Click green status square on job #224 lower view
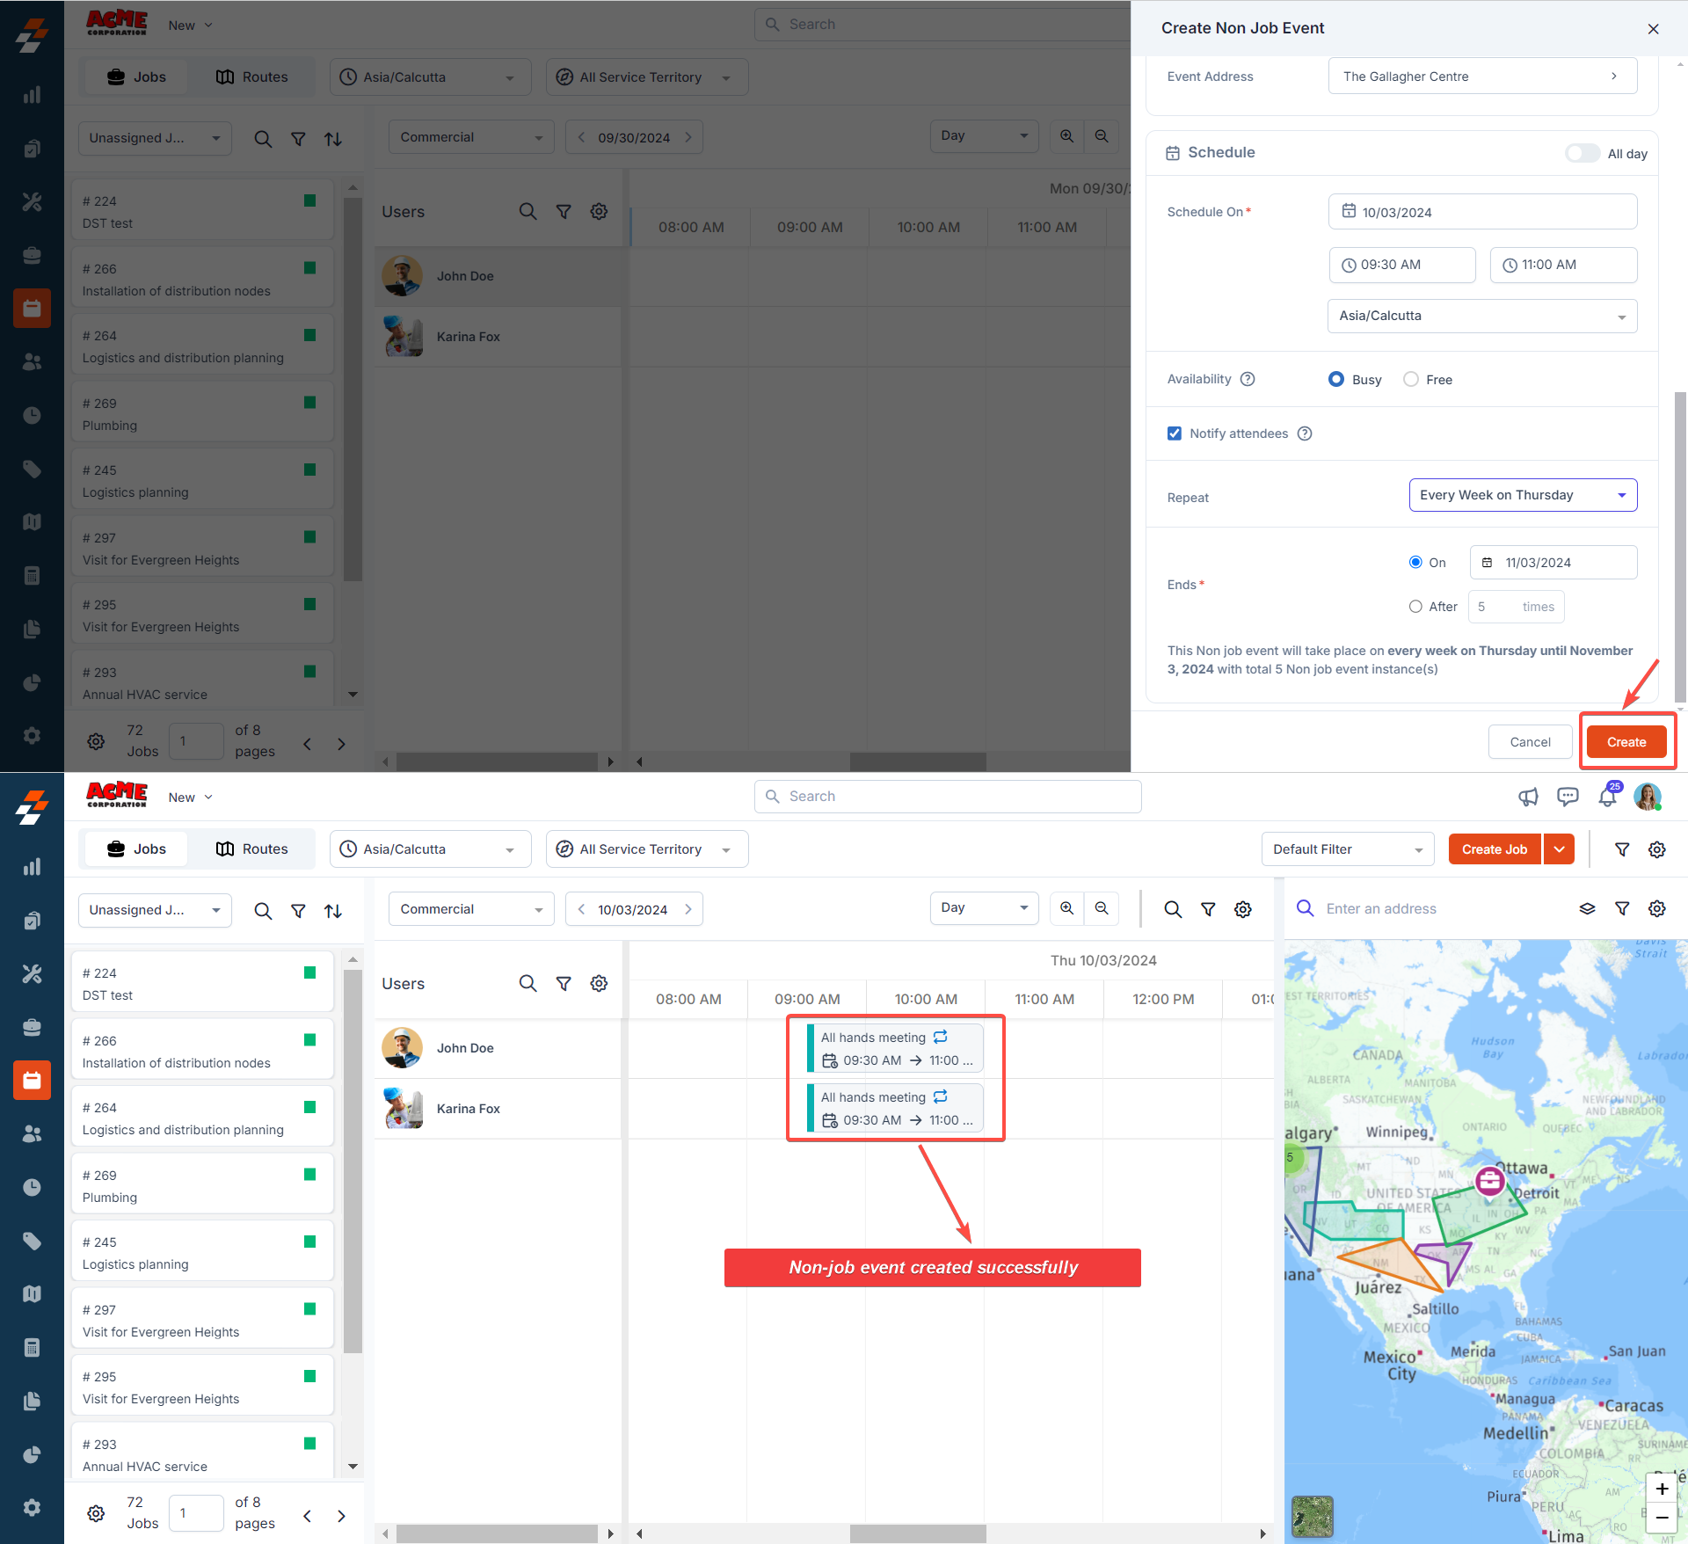The width and height of the screenshot is (1688, 1544). [309, 972]
